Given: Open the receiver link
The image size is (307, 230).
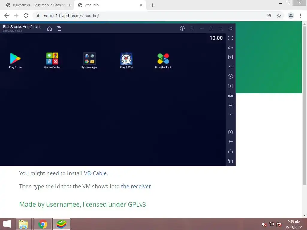Looking at the screenshot, I should [x=136, y=186].
